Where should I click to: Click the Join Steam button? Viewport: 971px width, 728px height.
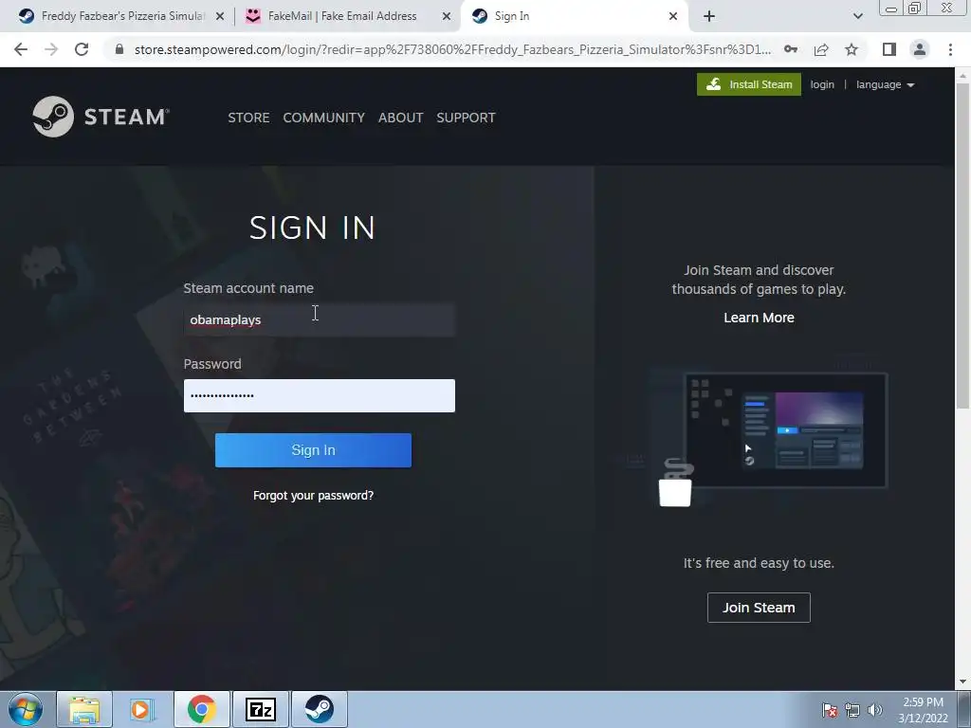coord(759,608)
